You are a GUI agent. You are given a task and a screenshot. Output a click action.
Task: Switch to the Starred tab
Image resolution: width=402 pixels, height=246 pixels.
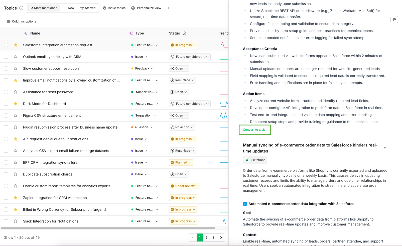pos(88,8)
